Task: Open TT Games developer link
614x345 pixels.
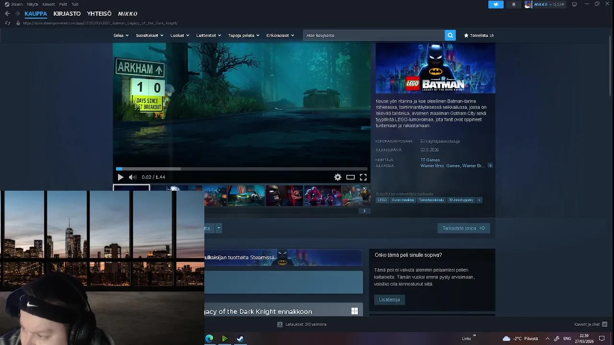Action: [x=430, y=160]
